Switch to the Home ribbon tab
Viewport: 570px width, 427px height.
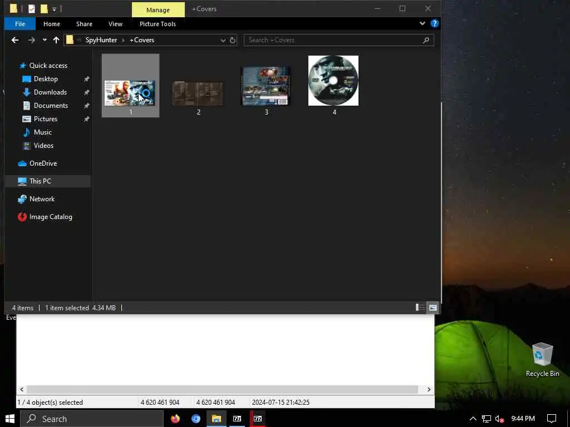tap(52, 24)
